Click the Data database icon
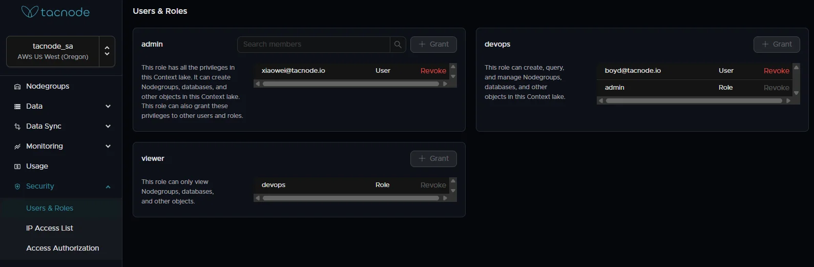 [x=17, y=107]
